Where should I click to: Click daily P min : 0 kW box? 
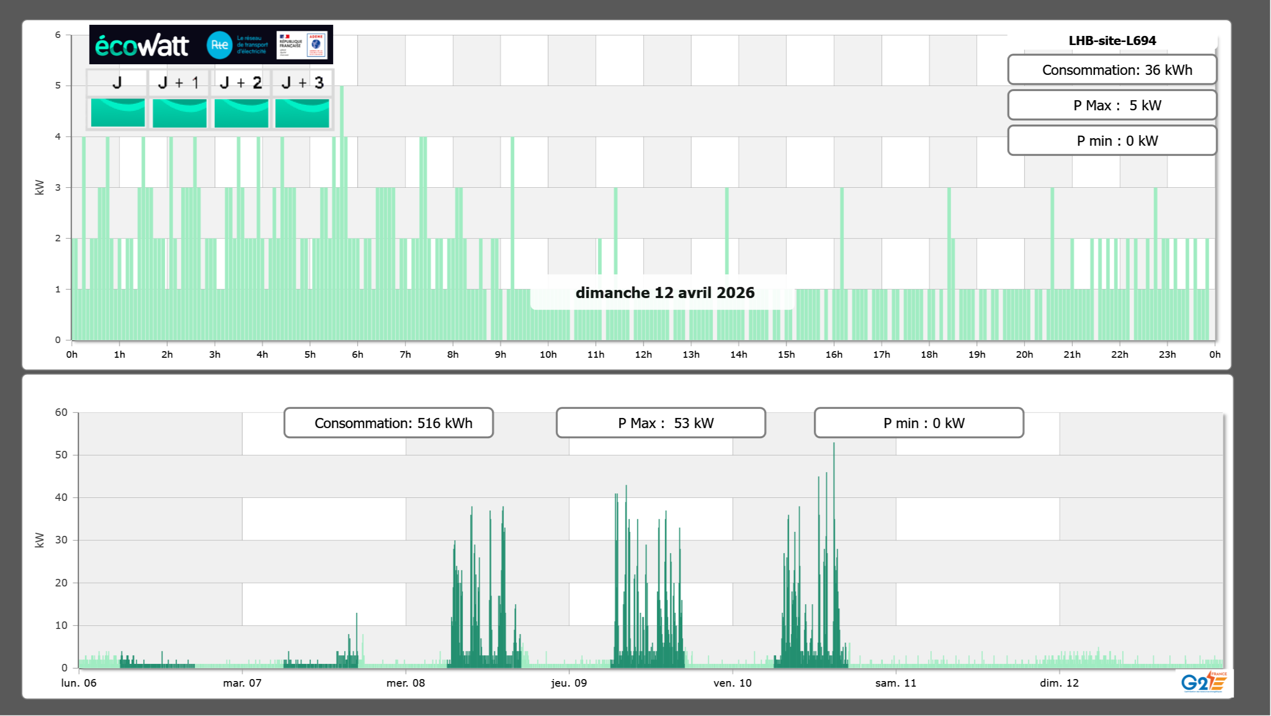click(1112, 141)
